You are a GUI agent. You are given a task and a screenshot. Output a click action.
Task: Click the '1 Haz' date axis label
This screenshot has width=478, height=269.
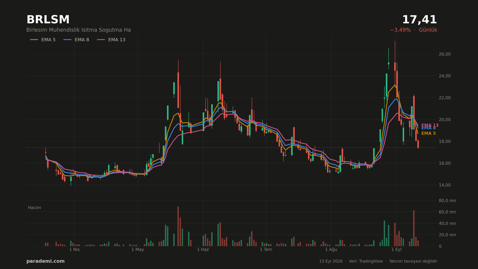pyautogui.click(x=203, y=250)
